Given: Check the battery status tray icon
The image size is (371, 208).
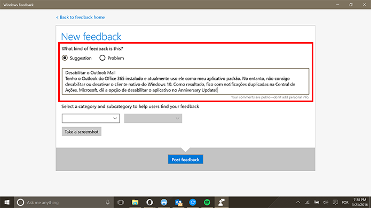Looking at the screenshot, I should 317,202.
